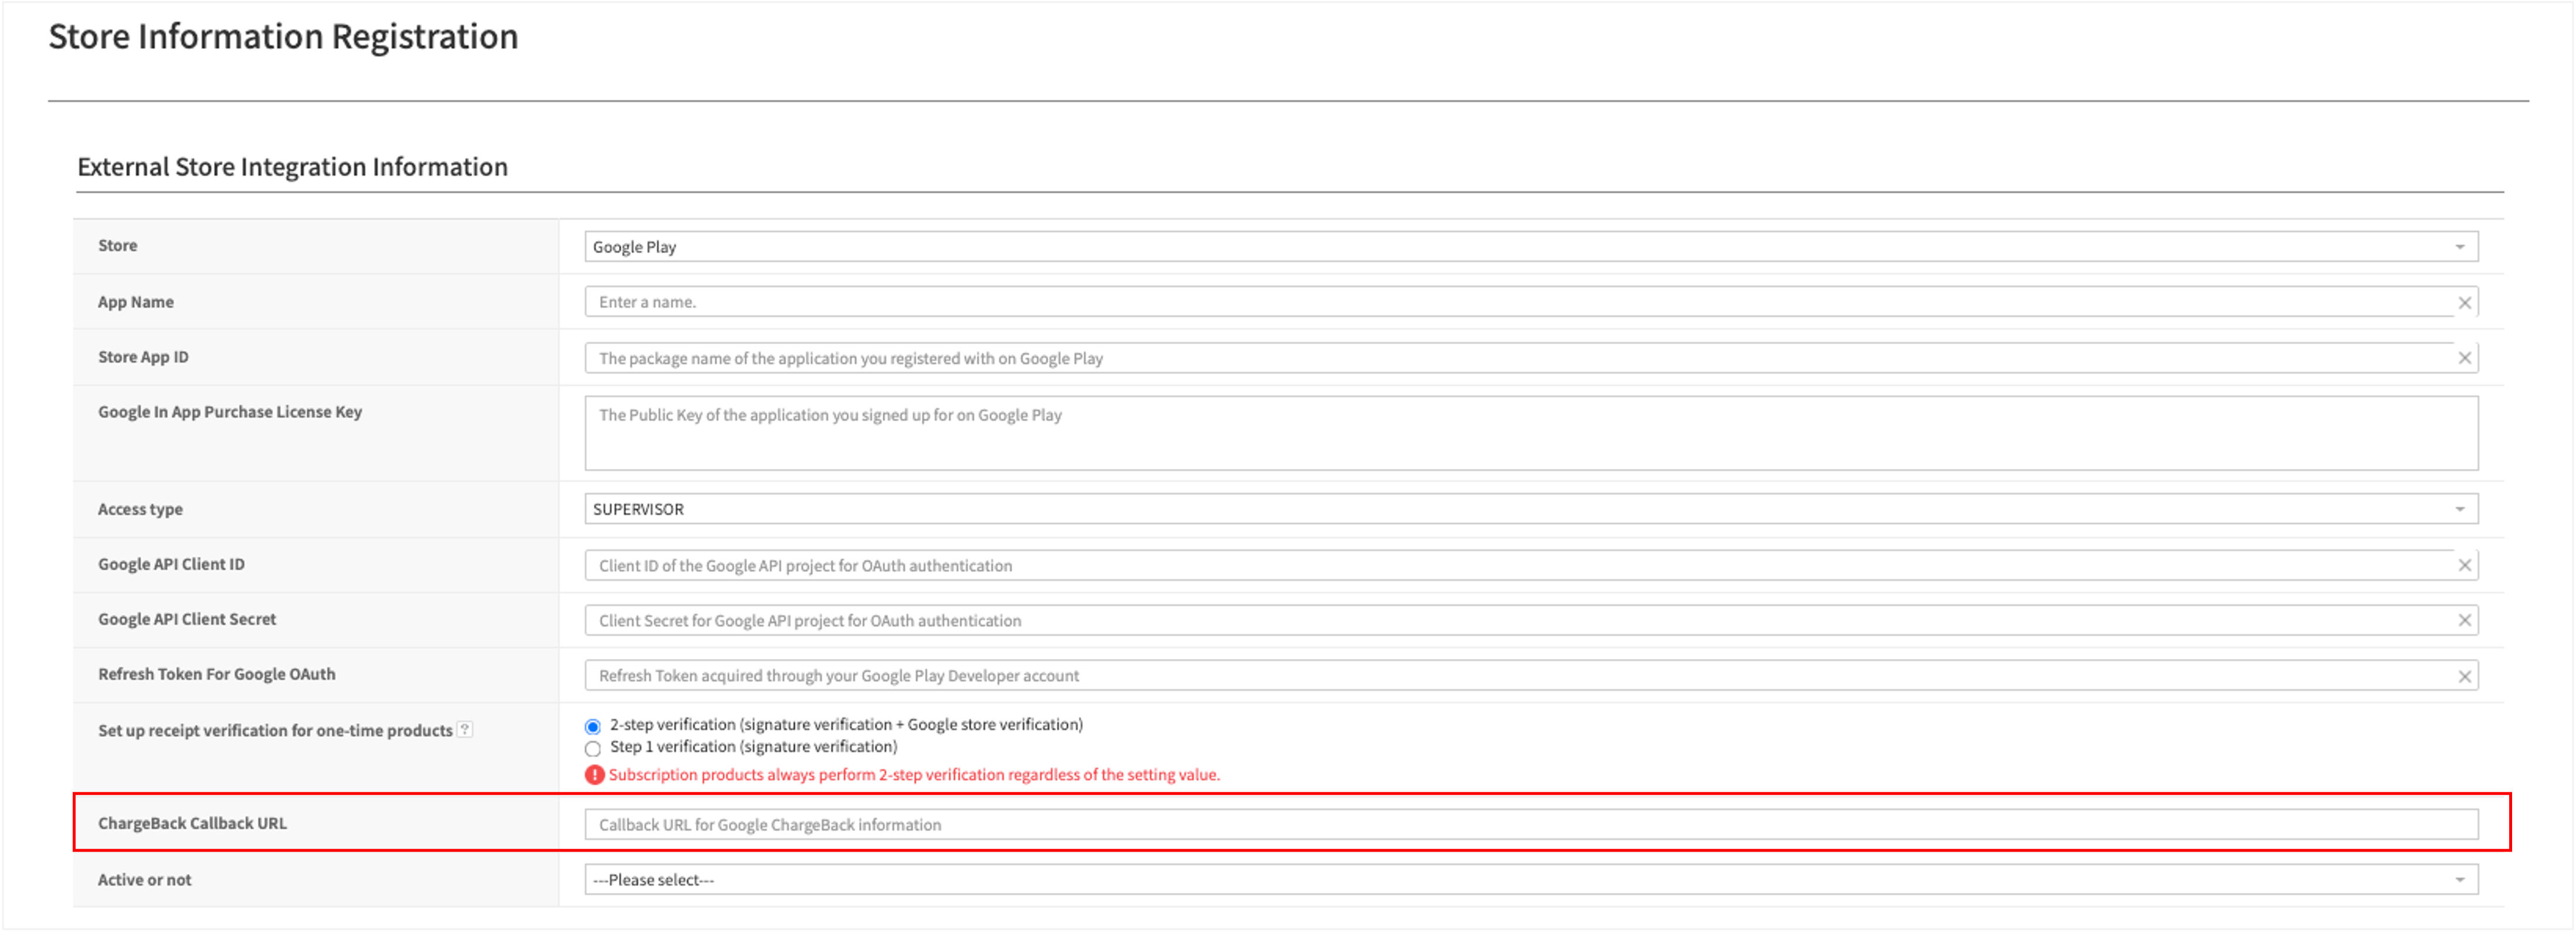Open the Access type dropdown showing SUPERVISOR
Viewport: 2576px width, 932px height.
click(x=1531, y=509)
